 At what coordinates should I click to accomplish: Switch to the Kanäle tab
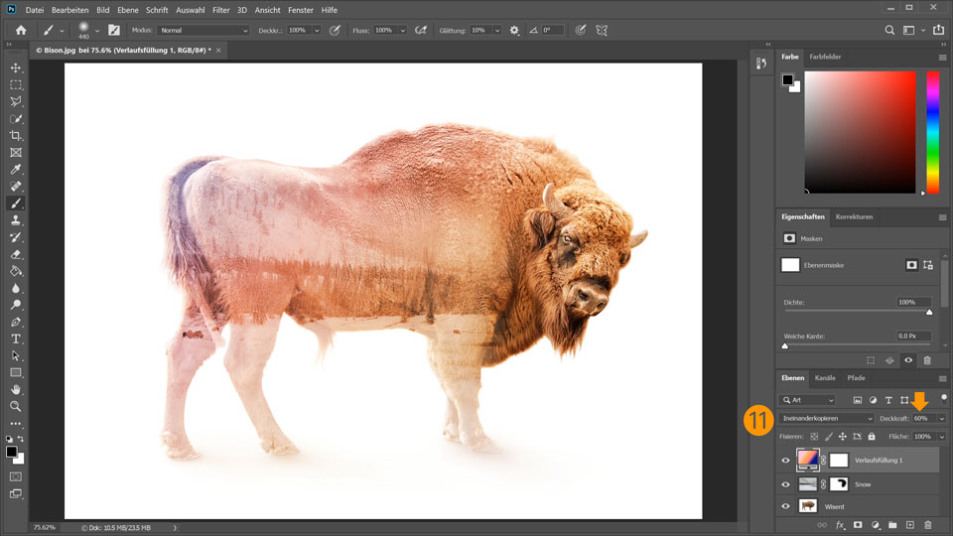click(x=825, y=378)
